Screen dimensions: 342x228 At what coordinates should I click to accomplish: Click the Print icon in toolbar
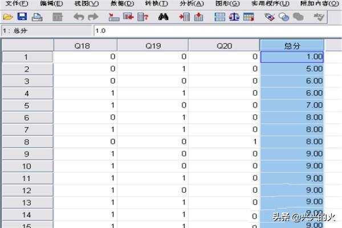[36, 17]
